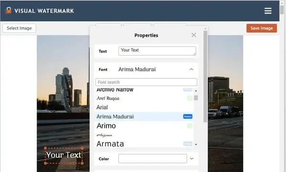The width and height of the screenshot is (286, 172).
Task: Click the Premium badge on Arima Madurai
Action: (x=188, y=116)
